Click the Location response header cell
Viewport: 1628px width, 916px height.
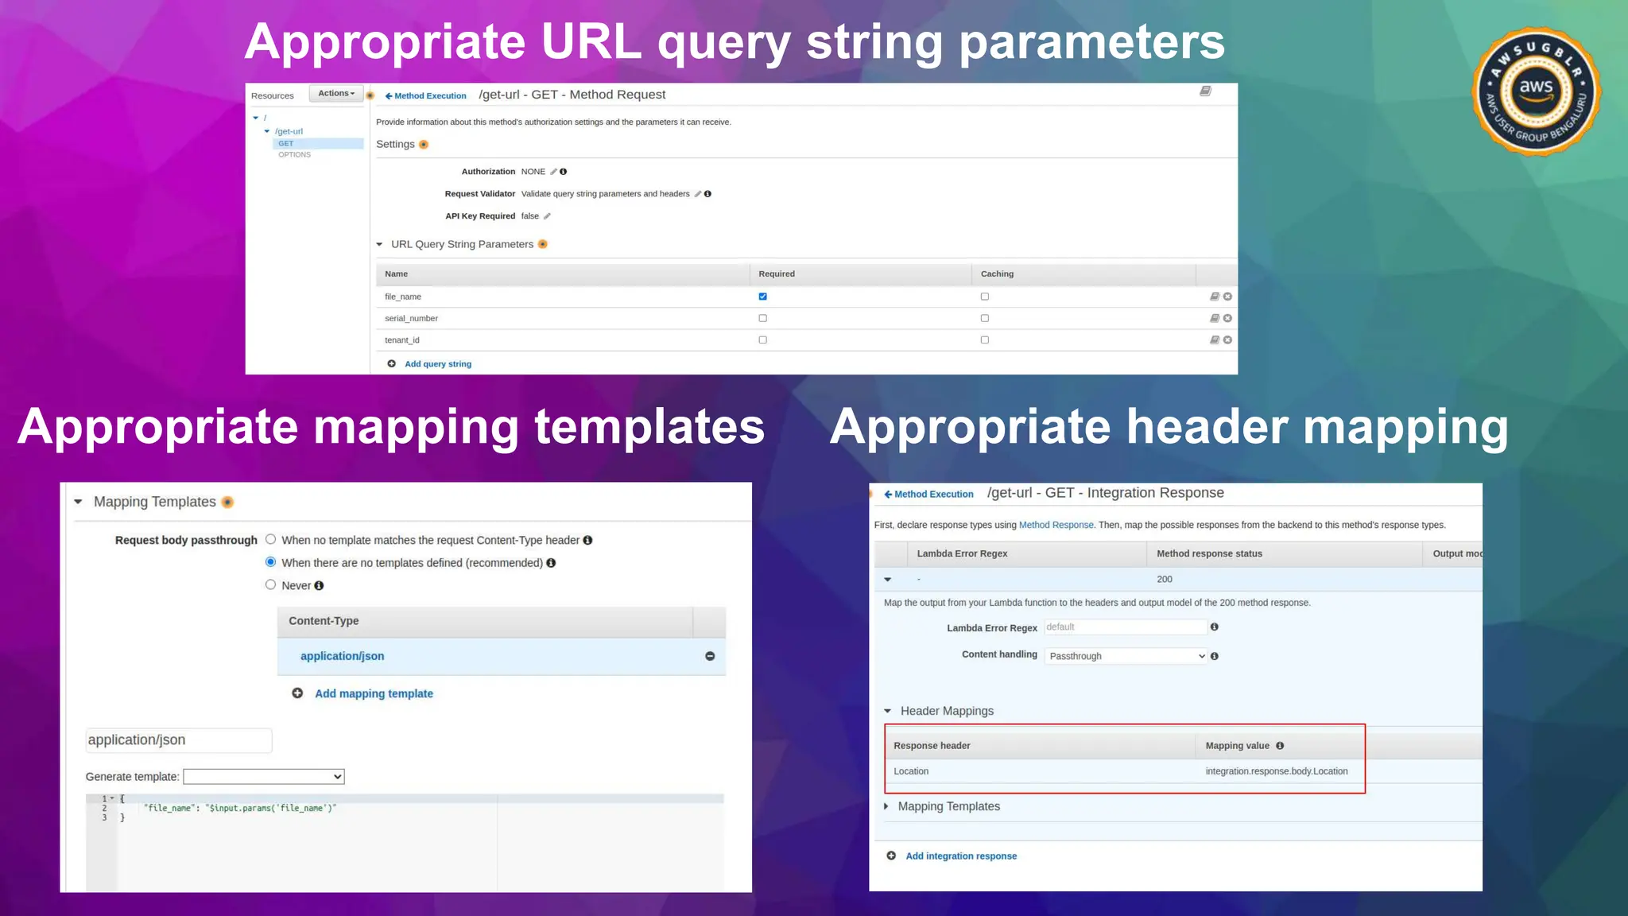(x=911, y=771)
